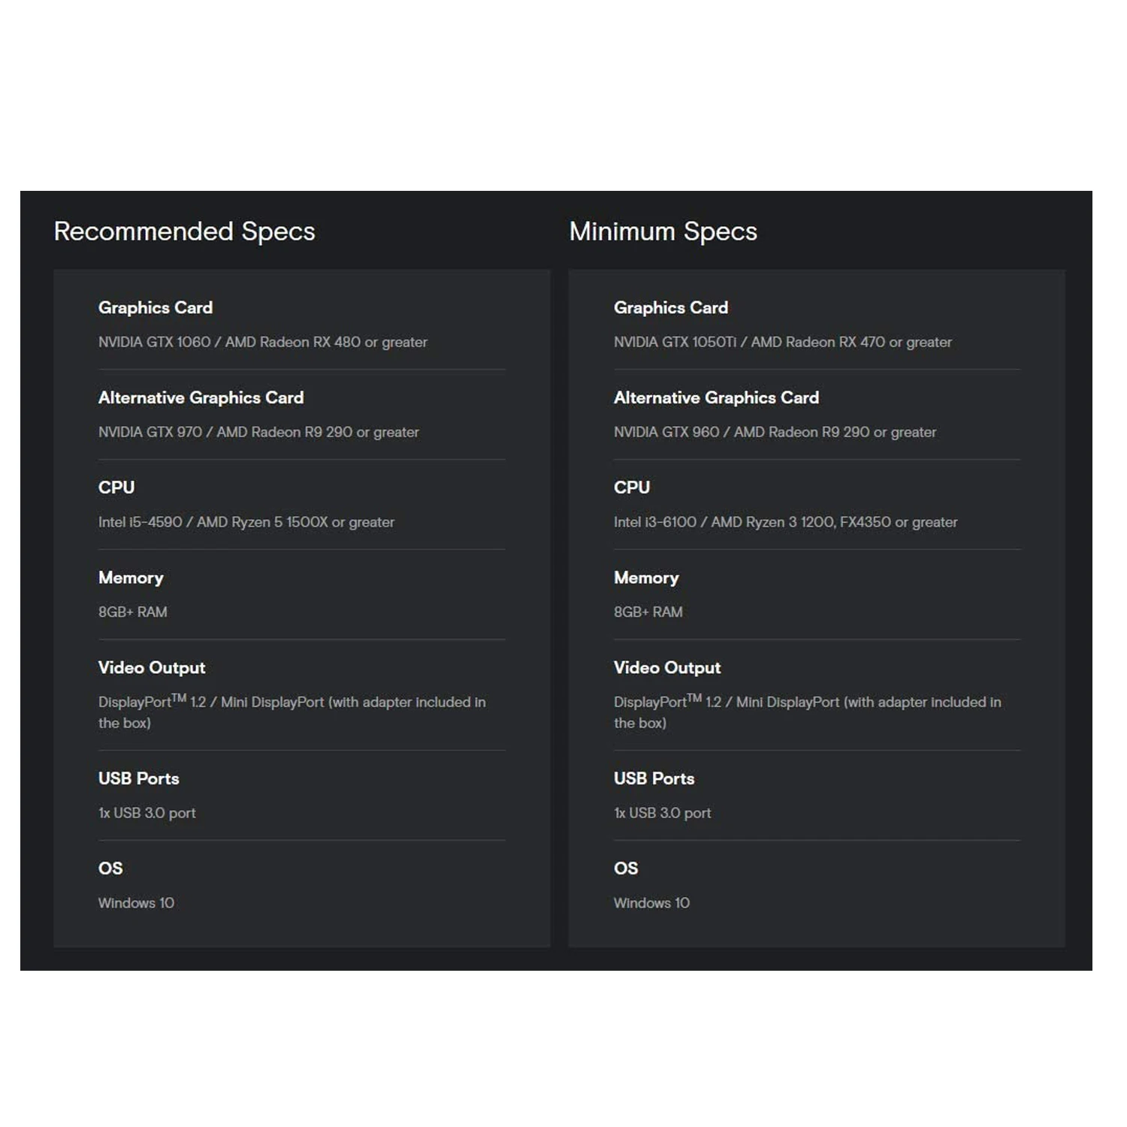Click USB Ports label in Recommended Specs
The width and height of the screenshot is (1127, 1127).
tap(139, 778)
